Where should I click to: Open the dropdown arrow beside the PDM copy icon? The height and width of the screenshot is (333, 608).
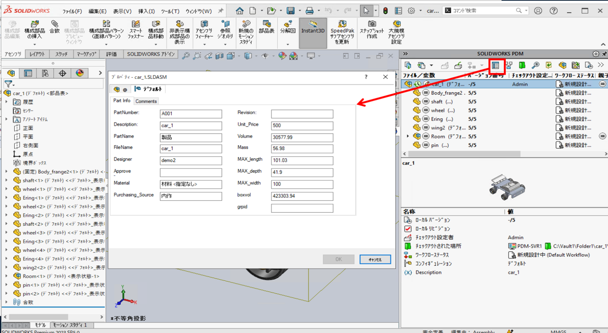(432, 65)
